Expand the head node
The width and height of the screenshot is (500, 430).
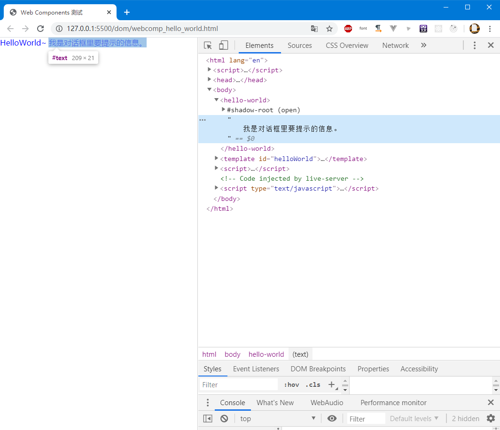(x=209, y=79)
